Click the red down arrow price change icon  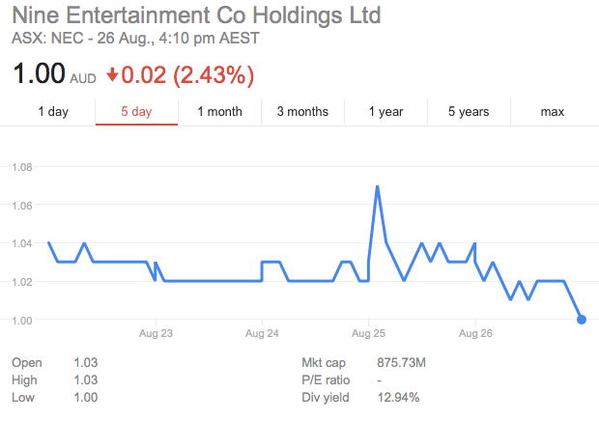(112, 74)
